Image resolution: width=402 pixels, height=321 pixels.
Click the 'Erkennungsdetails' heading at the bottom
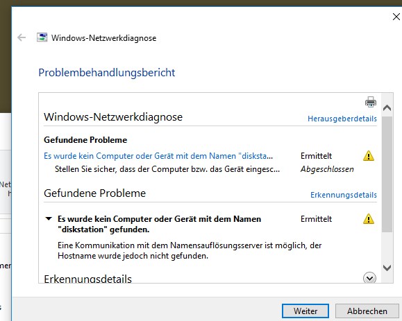tap(87, 279)
